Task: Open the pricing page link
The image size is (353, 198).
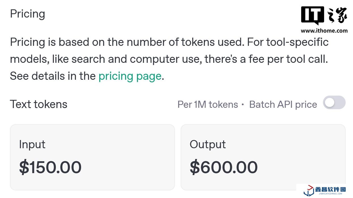Action: tap(130, 76)
